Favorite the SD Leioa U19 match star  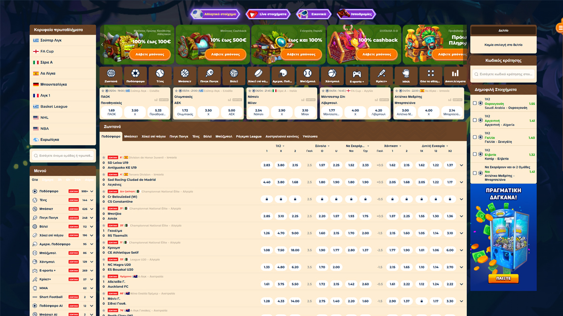pos(104,158)
